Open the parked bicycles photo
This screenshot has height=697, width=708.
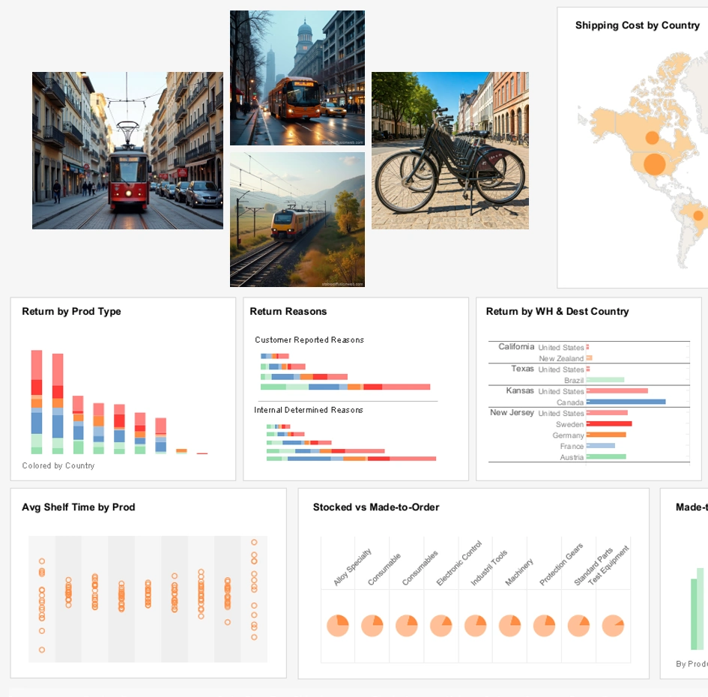[x=450, y=150]
